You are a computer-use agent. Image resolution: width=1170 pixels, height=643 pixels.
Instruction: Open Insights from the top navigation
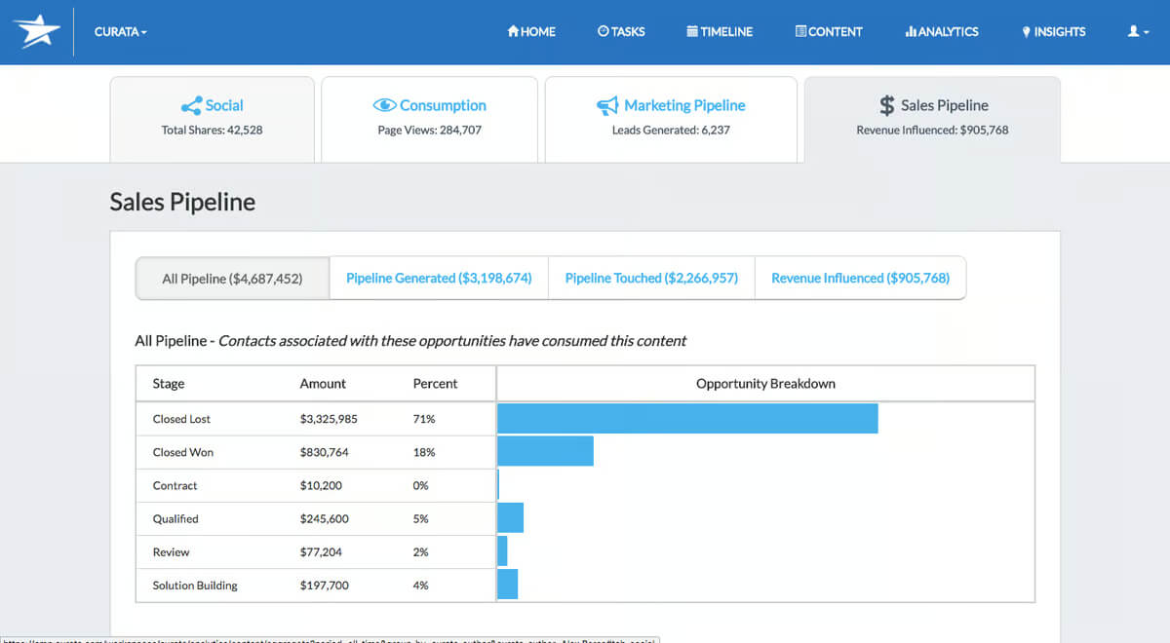tap(1053, 31)
